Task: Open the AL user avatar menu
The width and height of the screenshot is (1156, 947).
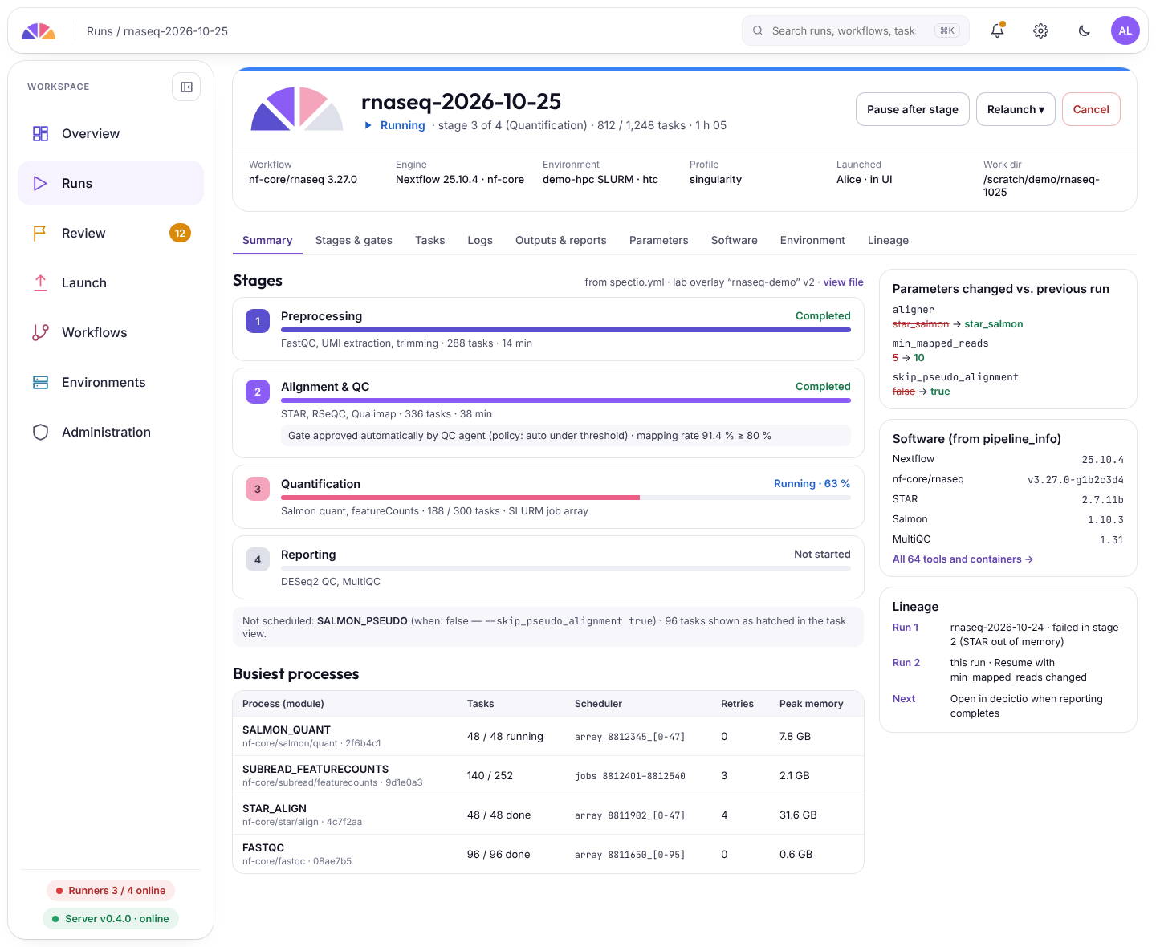Action: click(x=1125, y=30)
